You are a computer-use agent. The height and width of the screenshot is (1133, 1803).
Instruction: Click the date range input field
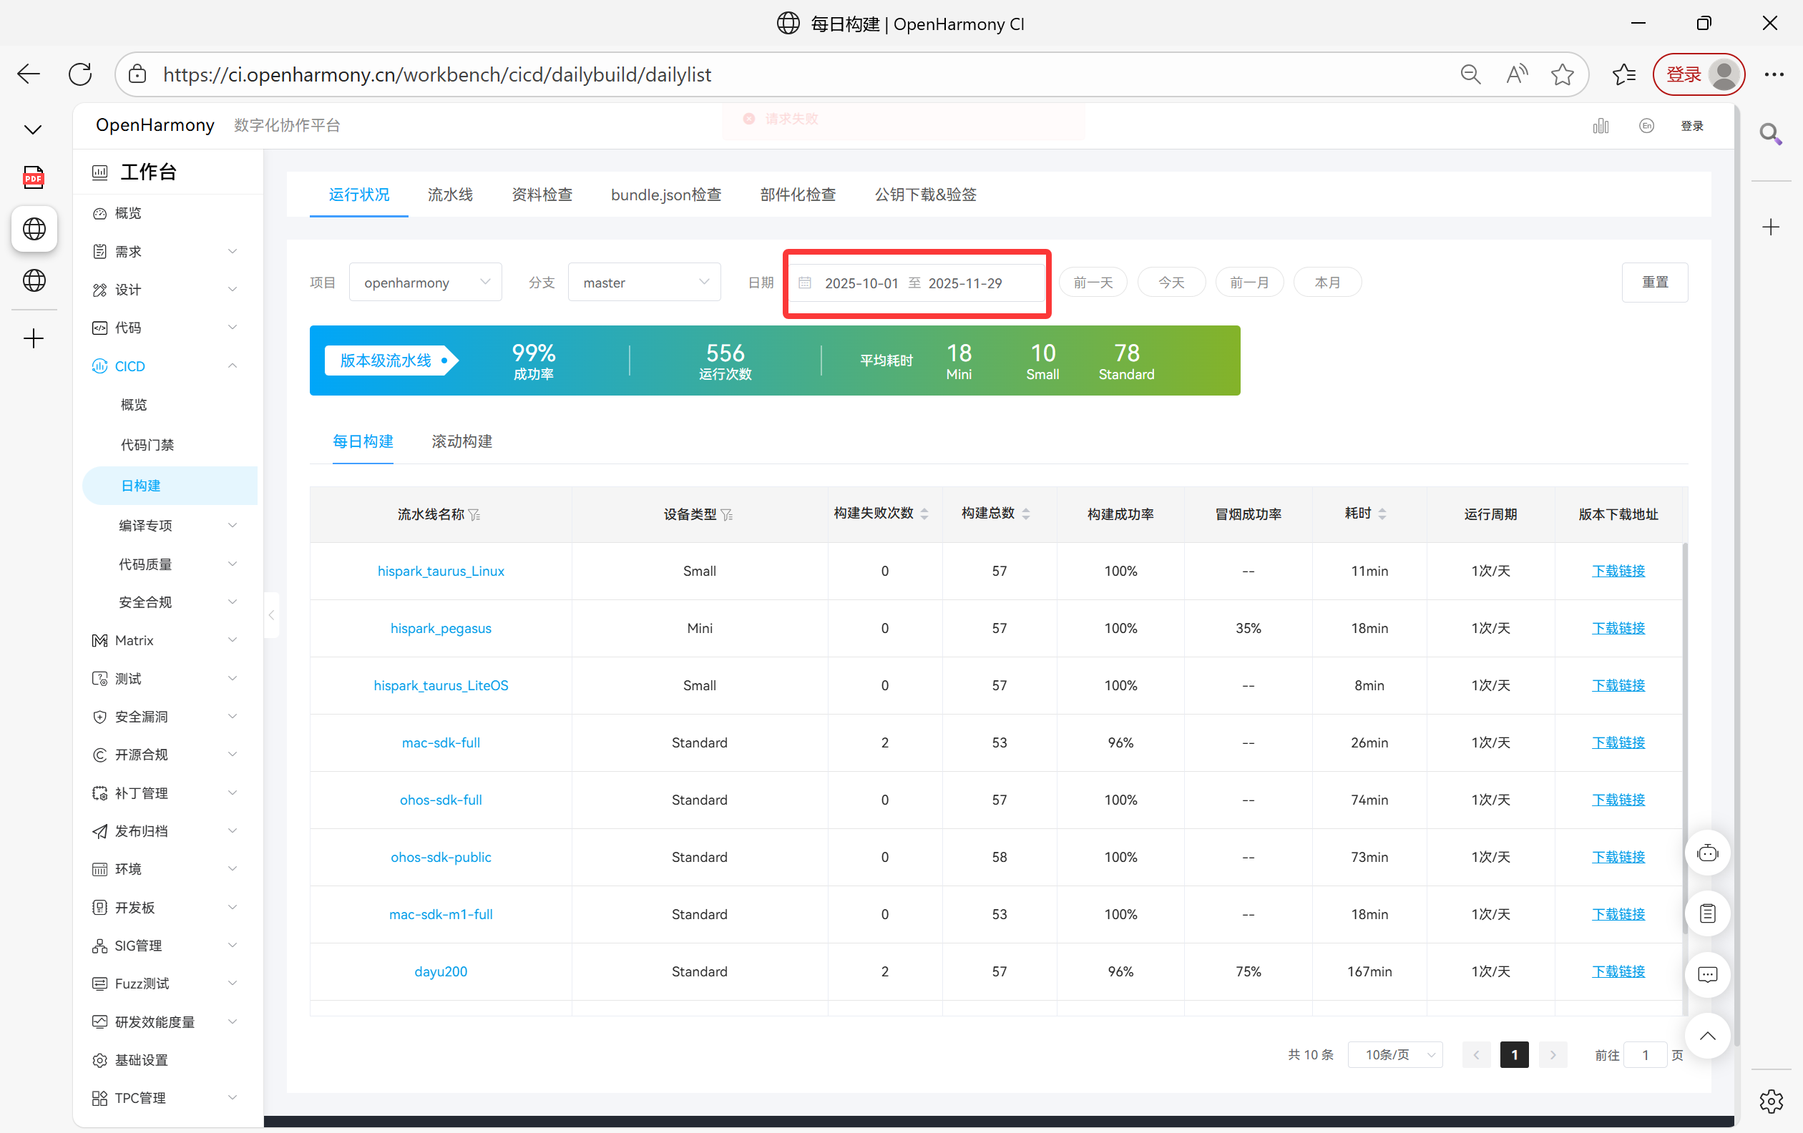click(x=917, y=283)
